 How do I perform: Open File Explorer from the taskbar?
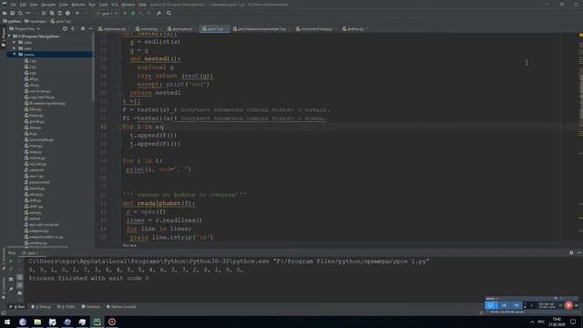tap(37, 322)
